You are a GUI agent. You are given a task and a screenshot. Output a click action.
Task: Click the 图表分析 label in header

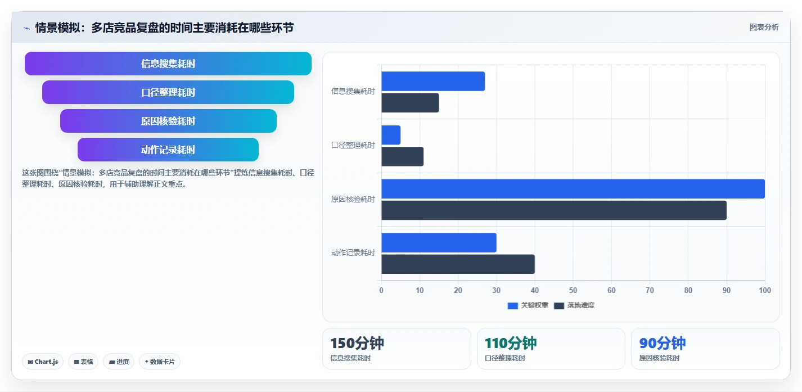tap(764, 27)
